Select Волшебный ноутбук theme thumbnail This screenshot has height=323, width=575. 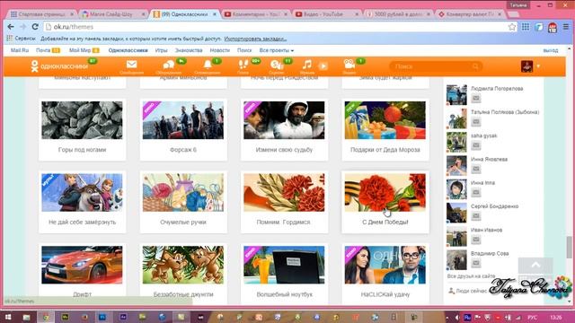(x=284, y=265)
